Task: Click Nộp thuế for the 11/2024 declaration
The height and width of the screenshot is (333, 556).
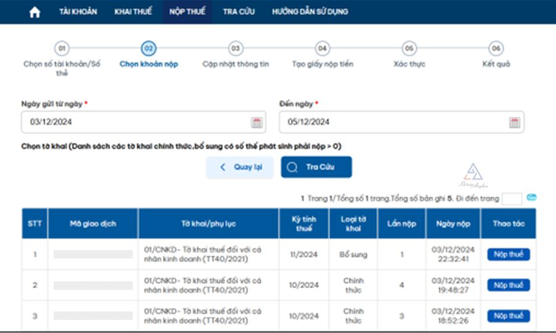Action: [x=508, y=254]
